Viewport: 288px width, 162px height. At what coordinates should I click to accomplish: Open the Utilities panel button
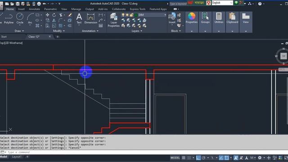(219, 18)
